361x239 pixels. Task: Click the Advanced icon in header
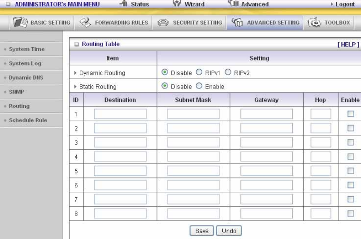pyautogui.click(x=233, y=3)
